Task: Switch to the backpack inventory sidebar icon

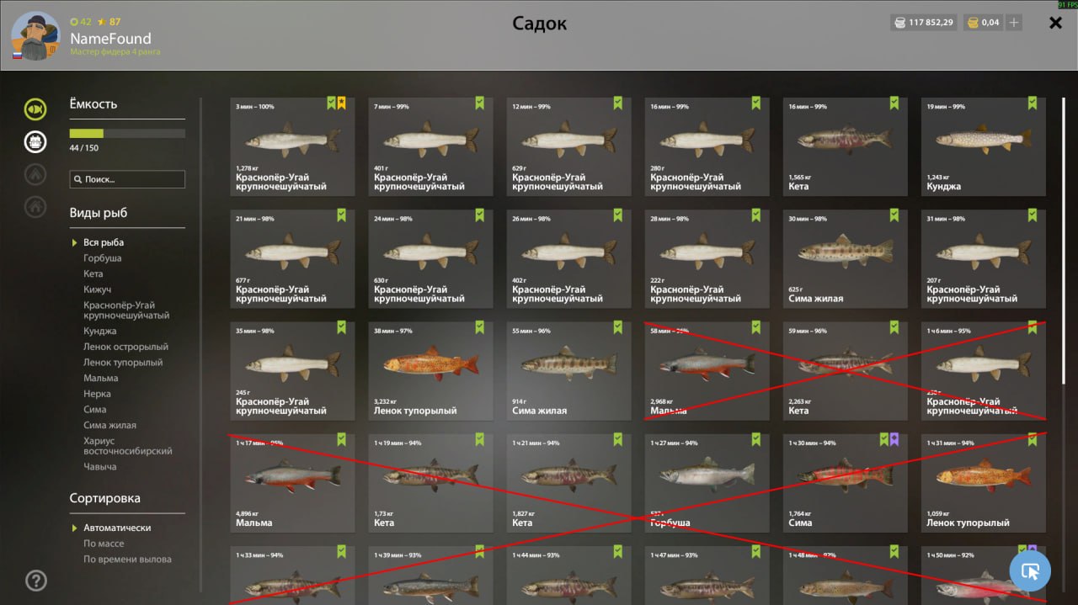Action: pos(35,141)
